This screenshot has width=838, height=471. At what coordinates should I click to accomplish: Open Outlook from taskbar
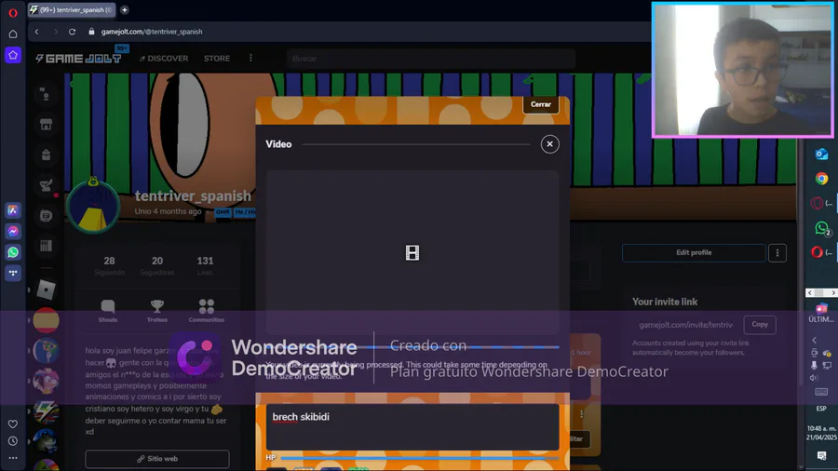coord(821,155)
